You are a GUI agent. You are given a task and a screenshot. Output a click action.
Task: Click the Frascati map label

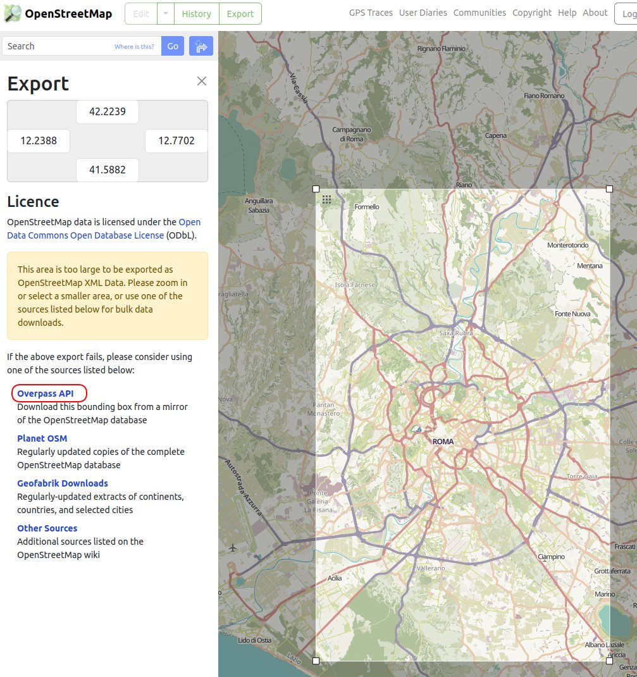(x=625, y=547)
